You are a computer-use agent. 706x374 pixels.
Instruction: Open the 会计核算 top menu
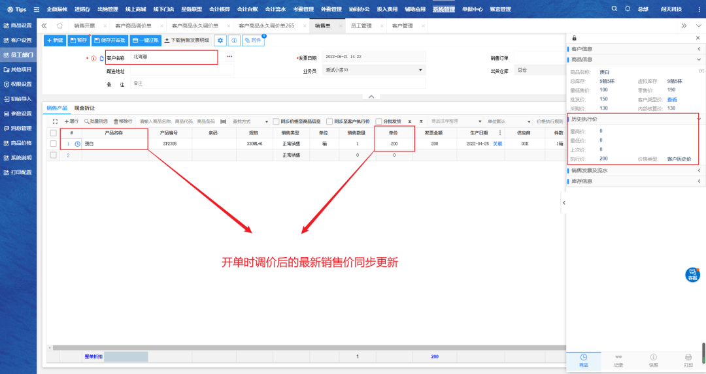pyautogui.click(x=220, y=9)
